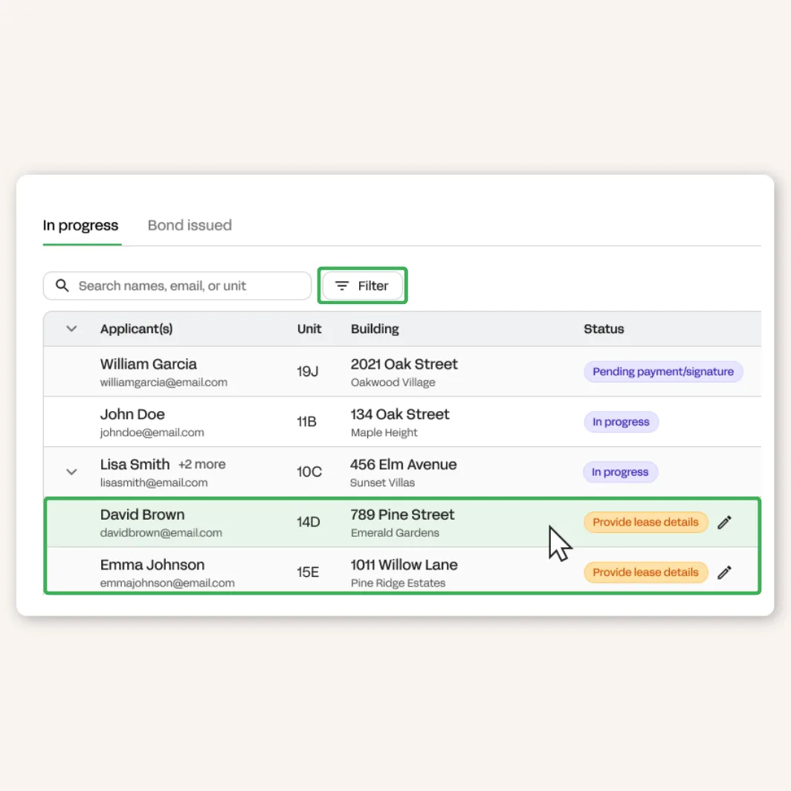Select the John Doe applicant name
The width and height of the screenshot is (791, 791).
tap(132, 414)
